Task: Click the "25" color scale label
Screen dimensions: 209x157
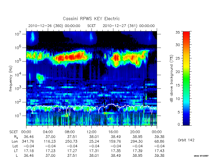Action: pyautogui.click(x=178, y=58)
